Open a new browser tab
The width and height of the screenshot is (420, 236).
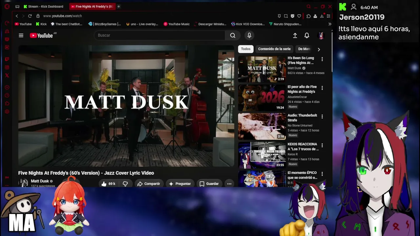118,7
